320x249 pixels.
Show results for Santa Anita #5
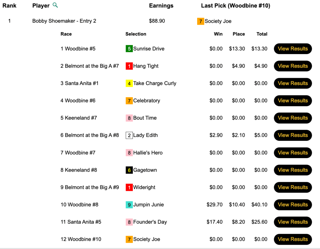pyautogui.click(x=293, y=222)
